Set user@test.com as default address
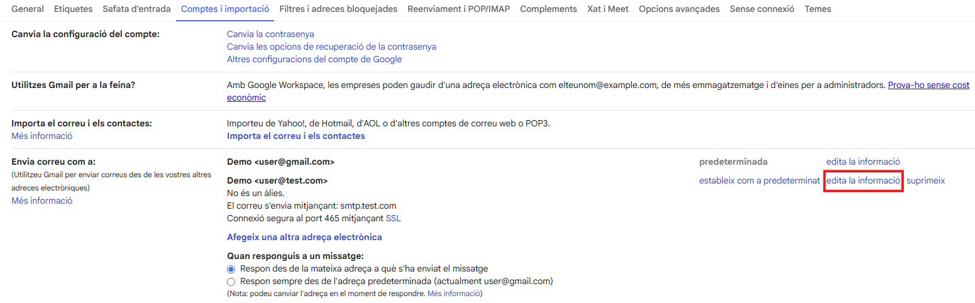The image size is (975, 303). (759, 180)
